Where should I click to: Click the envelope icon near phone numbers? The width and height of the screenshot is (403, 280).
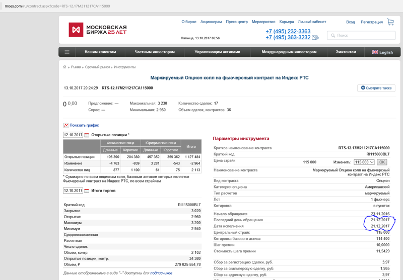[x=315, y=38]
